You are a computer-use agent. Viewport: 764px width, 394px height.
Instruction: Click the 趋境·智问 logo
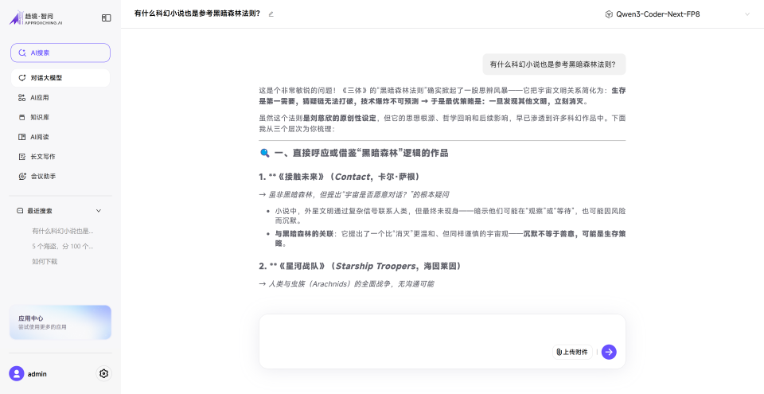(x=37, y=18)
